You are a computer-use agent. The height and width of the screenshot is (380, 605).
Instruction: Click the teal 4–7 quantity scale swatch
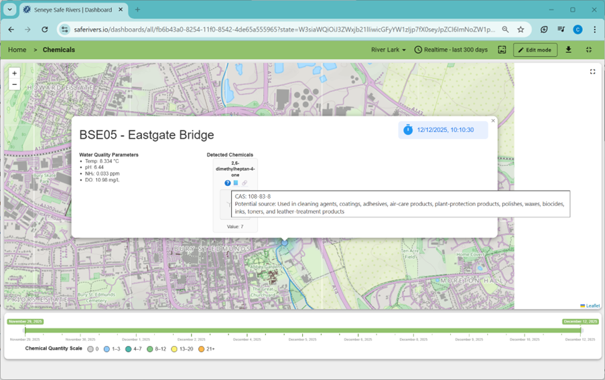(x=129, y=349)
